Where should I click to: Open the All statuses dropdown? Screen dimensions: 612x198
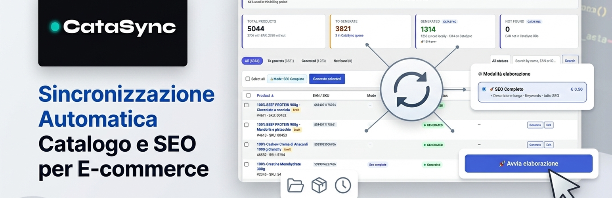click(500, 61)
